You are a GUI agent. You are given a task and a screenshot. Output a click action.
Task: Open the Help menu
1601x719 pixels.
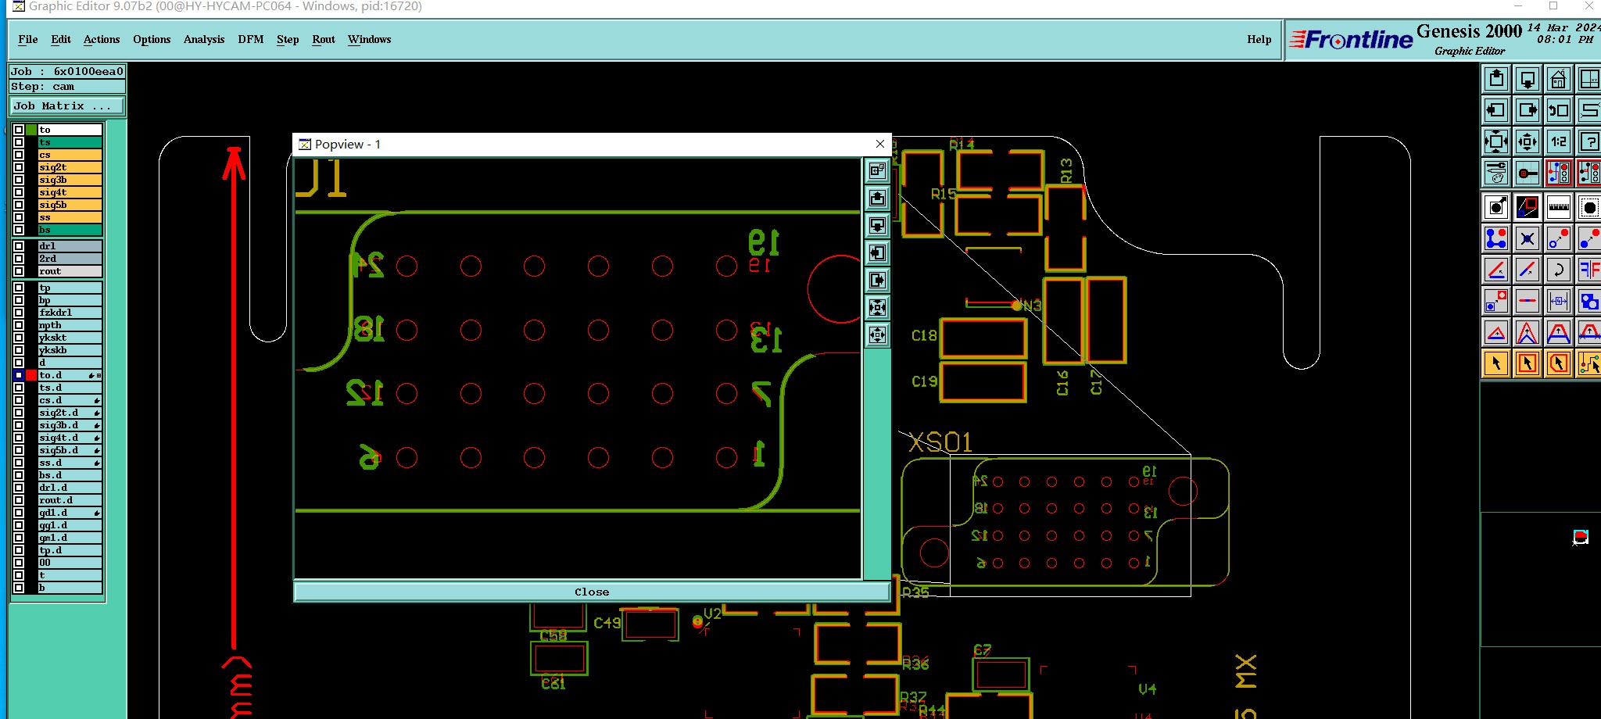pyautogui.click(x=1259, y=39)
